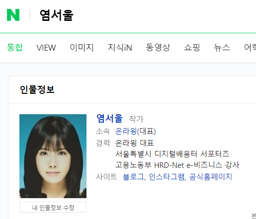Select the 이미지 tab
Image resolution: width=256 pixels, height=219 pixels.
(82, 48)
